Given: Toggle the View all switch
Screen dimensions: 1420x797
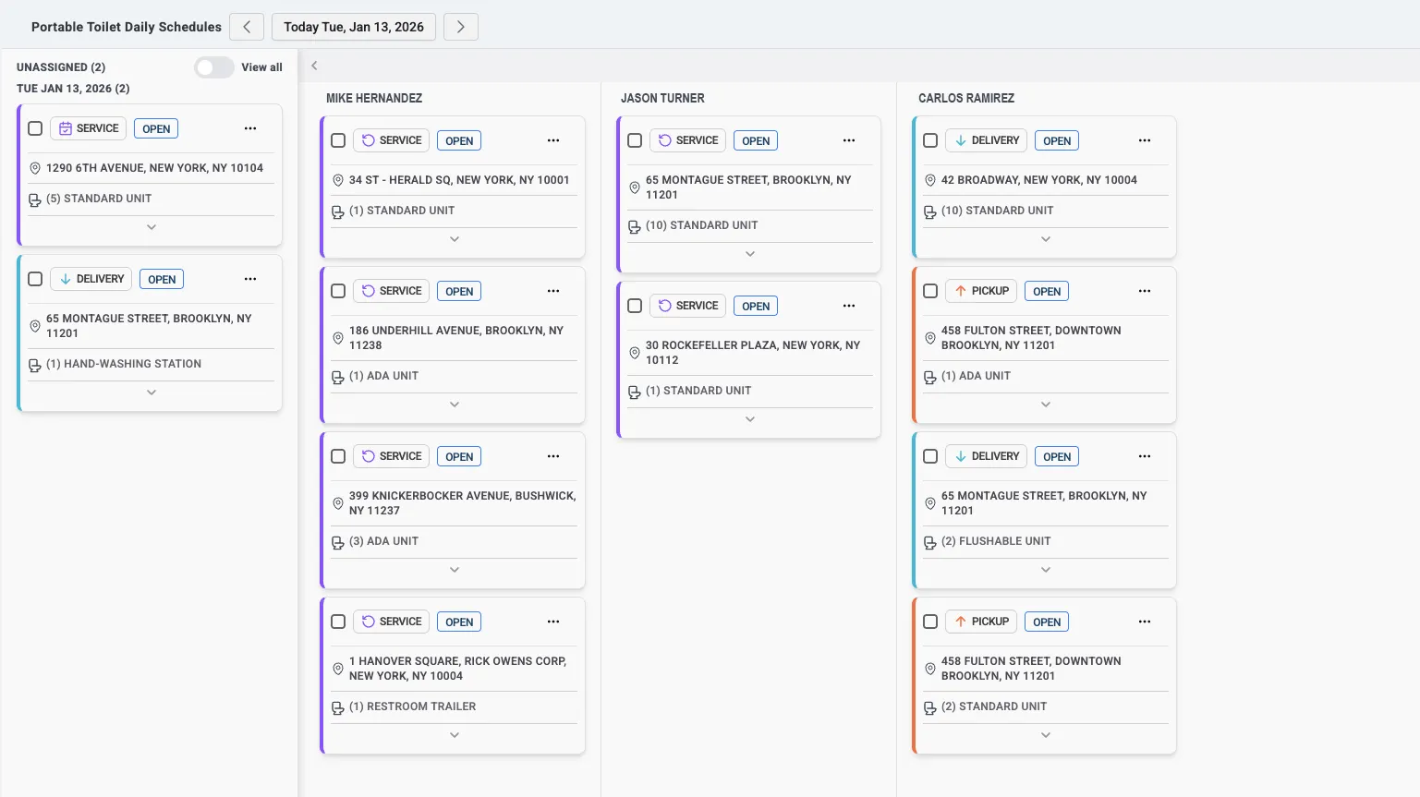Looking at the screenshot, I should 213,67.
